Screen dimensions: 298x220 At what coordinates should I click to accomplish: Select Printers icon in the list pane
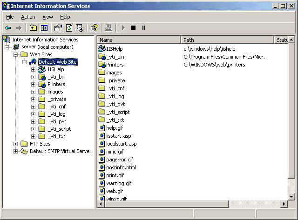click(102, 65)
